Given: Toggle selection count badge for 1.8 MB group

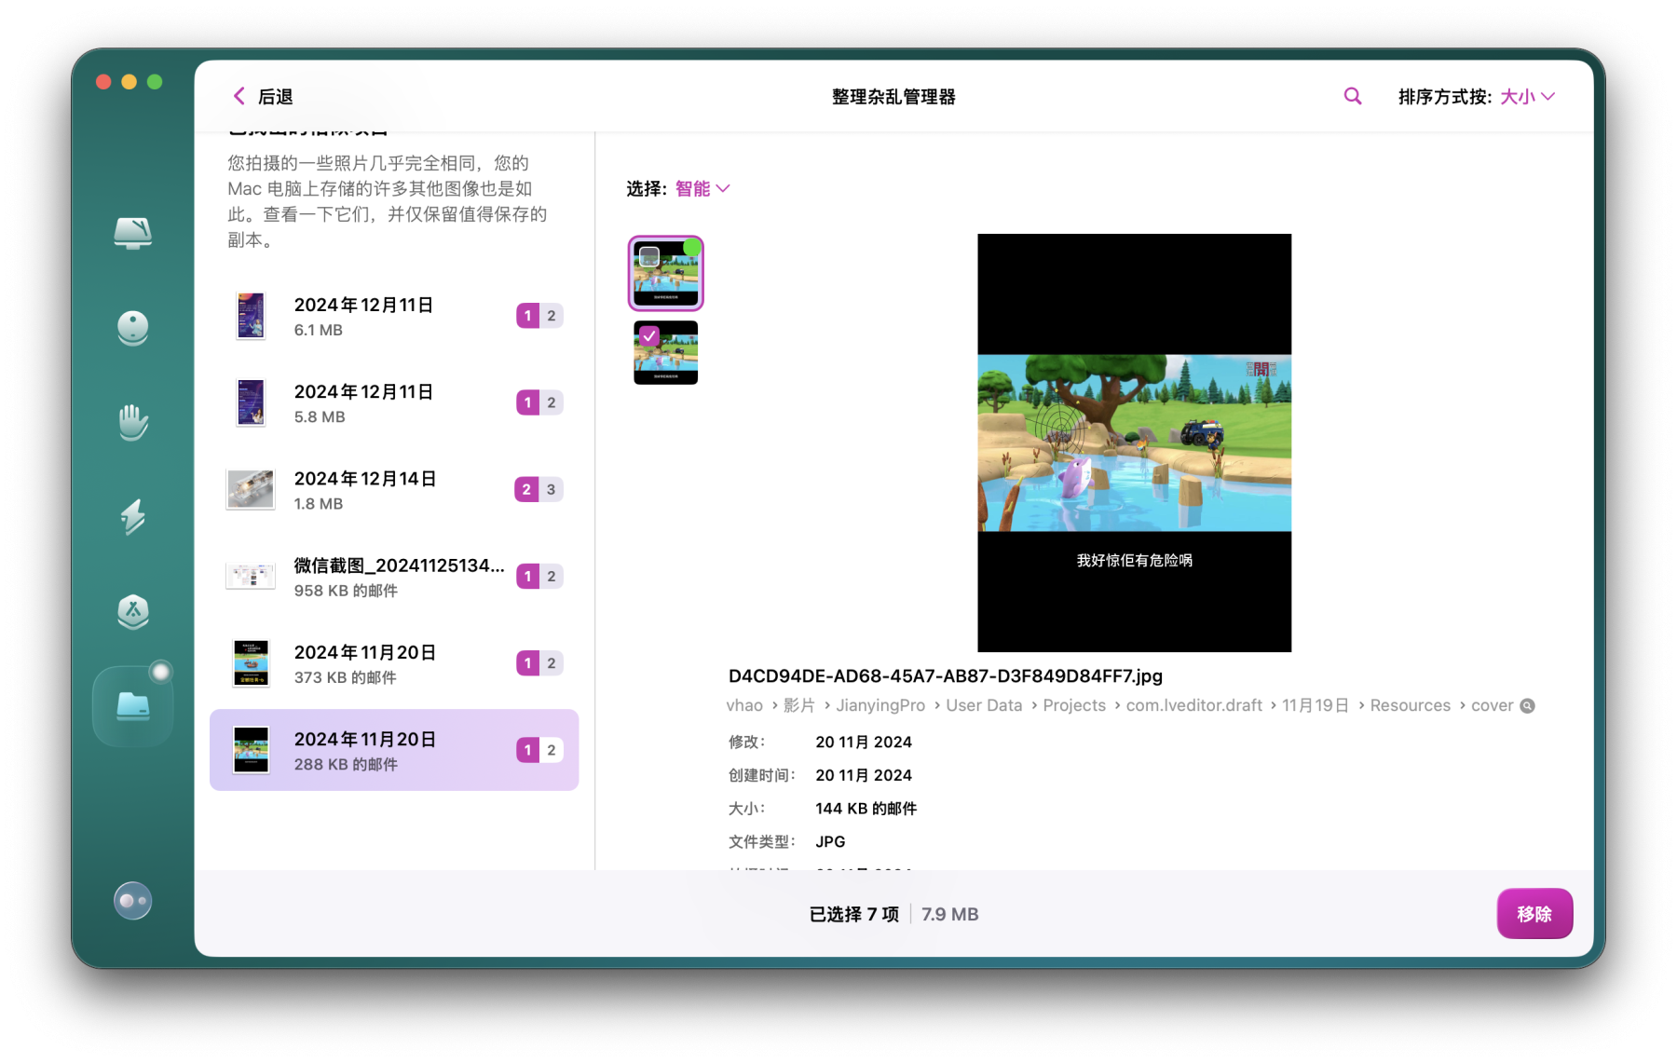Looking at the screenshot, I should pyautogui.click(x=526, y=490).
